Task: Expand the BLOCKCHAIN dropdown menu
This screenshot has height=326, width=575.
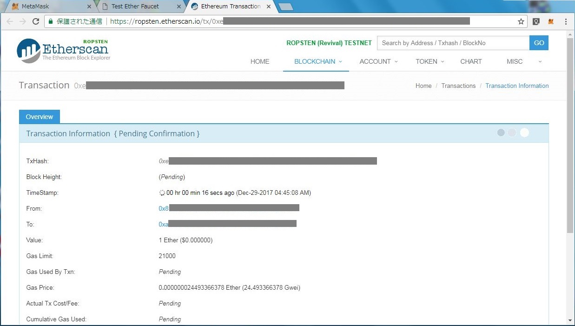Action: pyautogui.click(x=317, y=61)
